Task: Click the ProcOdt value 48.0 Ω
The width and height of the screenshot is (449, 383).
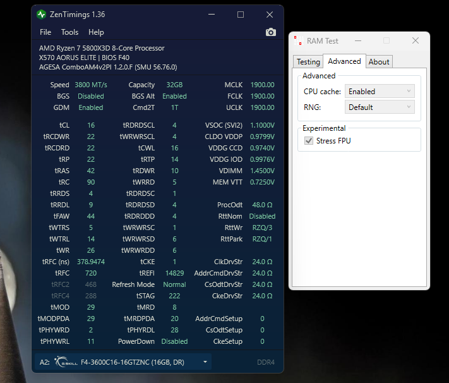Action: [x=262, y=205]
